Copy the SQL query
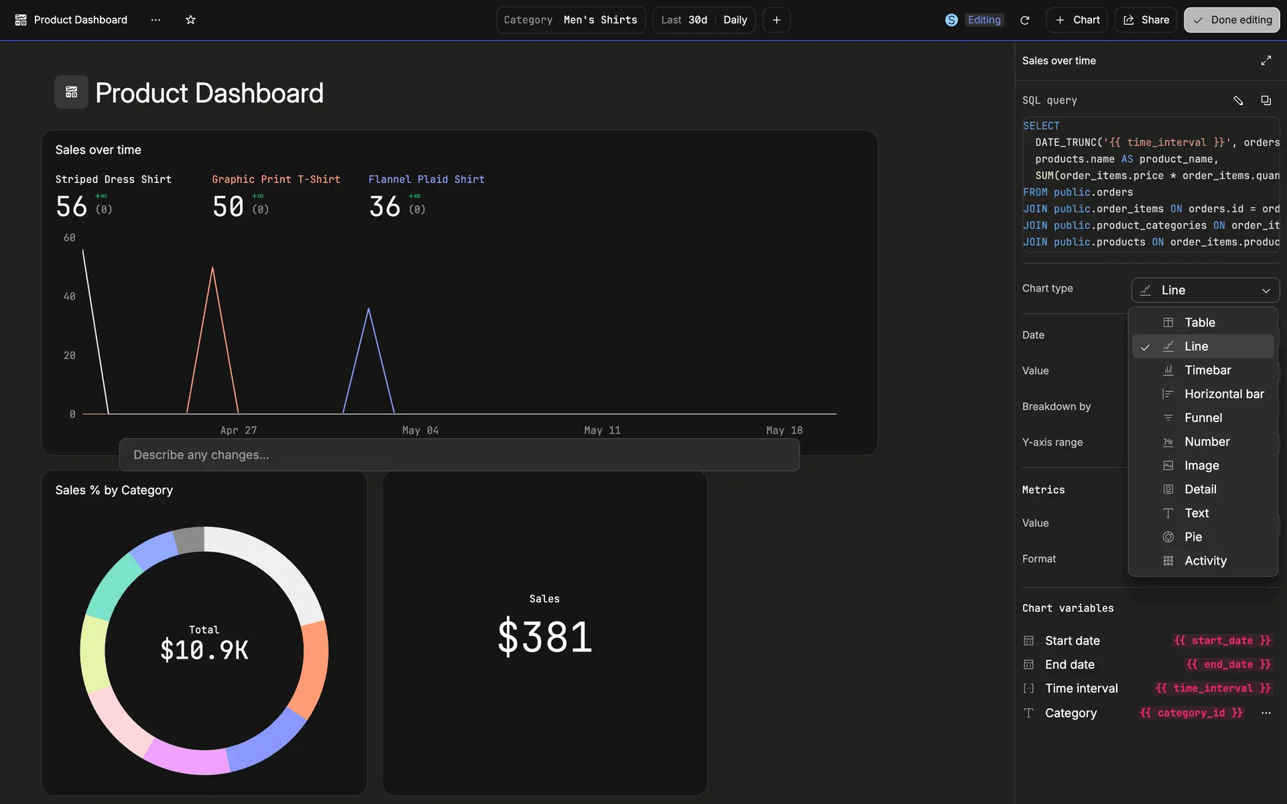 click(1266, 100)
